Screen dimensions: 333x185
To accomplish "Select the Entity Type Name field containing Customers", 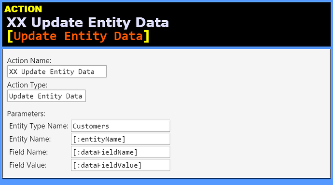I will 121,126.
